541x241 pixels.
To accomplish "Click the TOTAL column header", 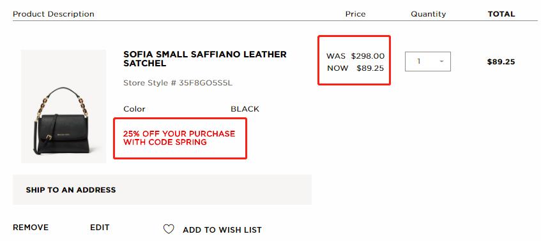I will (x=501, y=14).
